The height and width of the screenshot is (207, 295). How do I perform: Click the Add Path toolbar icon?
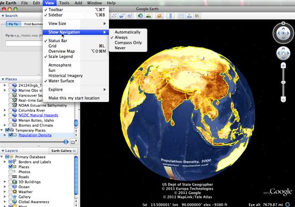[x=114, y=16]
